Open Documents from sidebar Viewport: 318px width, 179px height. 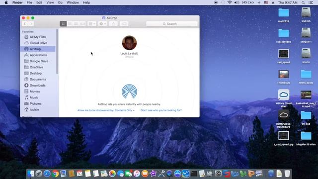[x=38, y=80]
